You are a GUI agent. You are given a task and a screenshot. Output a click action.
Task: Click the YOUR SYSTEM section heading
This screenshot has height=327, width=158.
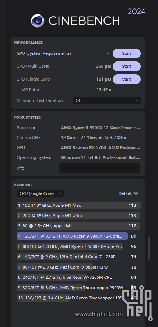point(27,117)
